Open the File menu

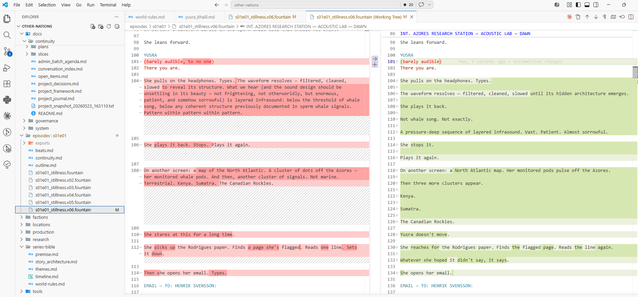tap(17, 5)
